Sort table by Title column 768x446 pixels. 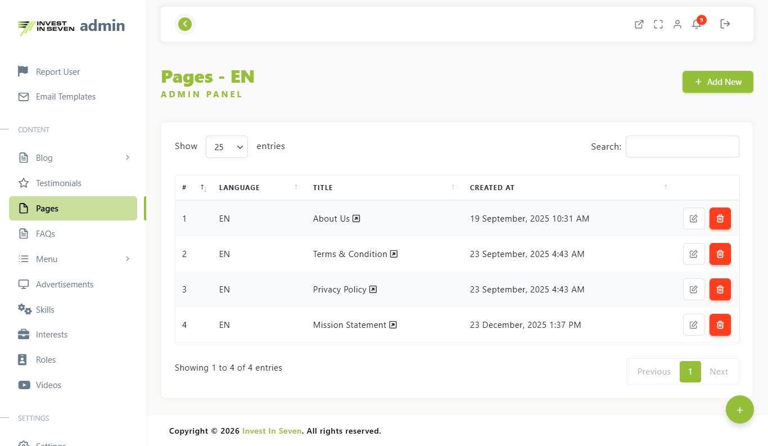pos(382,188)
